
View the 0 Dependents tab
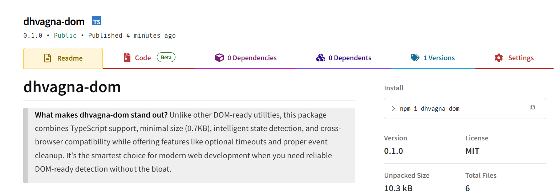tap(344, 58)
